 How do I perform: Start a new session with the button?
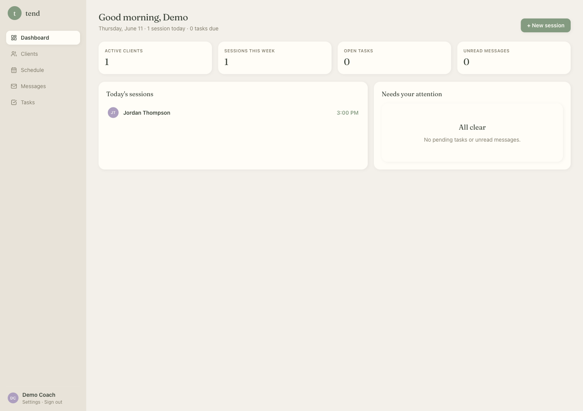(546, 25)
